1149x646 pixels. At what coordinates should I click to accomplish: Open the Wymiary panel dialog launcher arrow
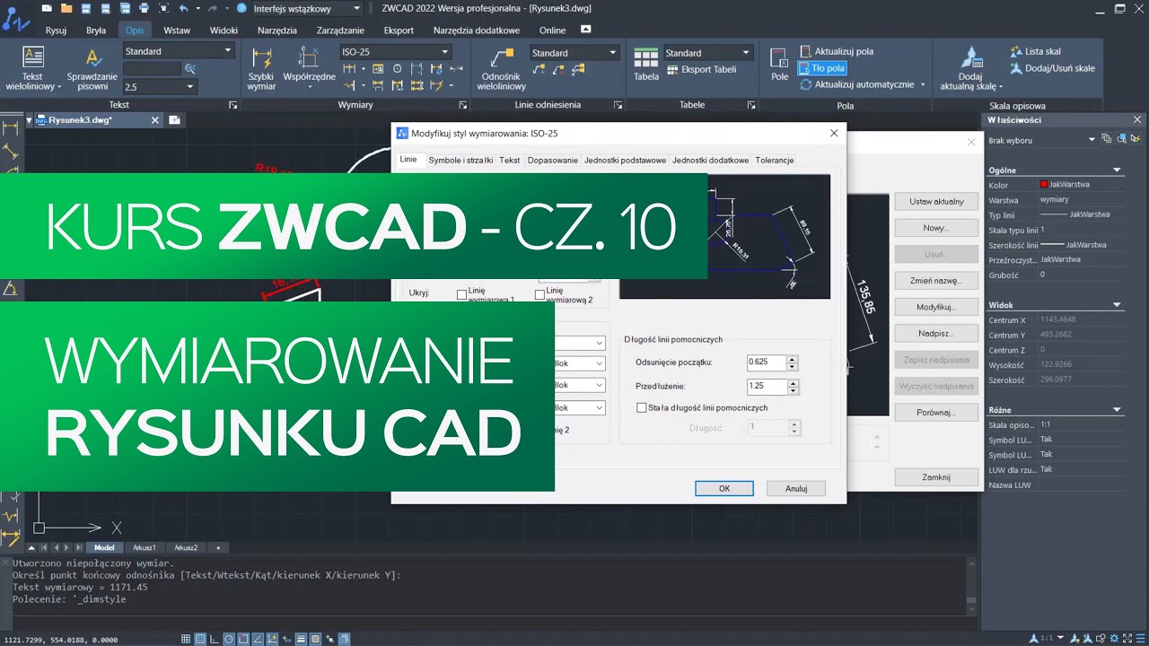click(463, 105)
